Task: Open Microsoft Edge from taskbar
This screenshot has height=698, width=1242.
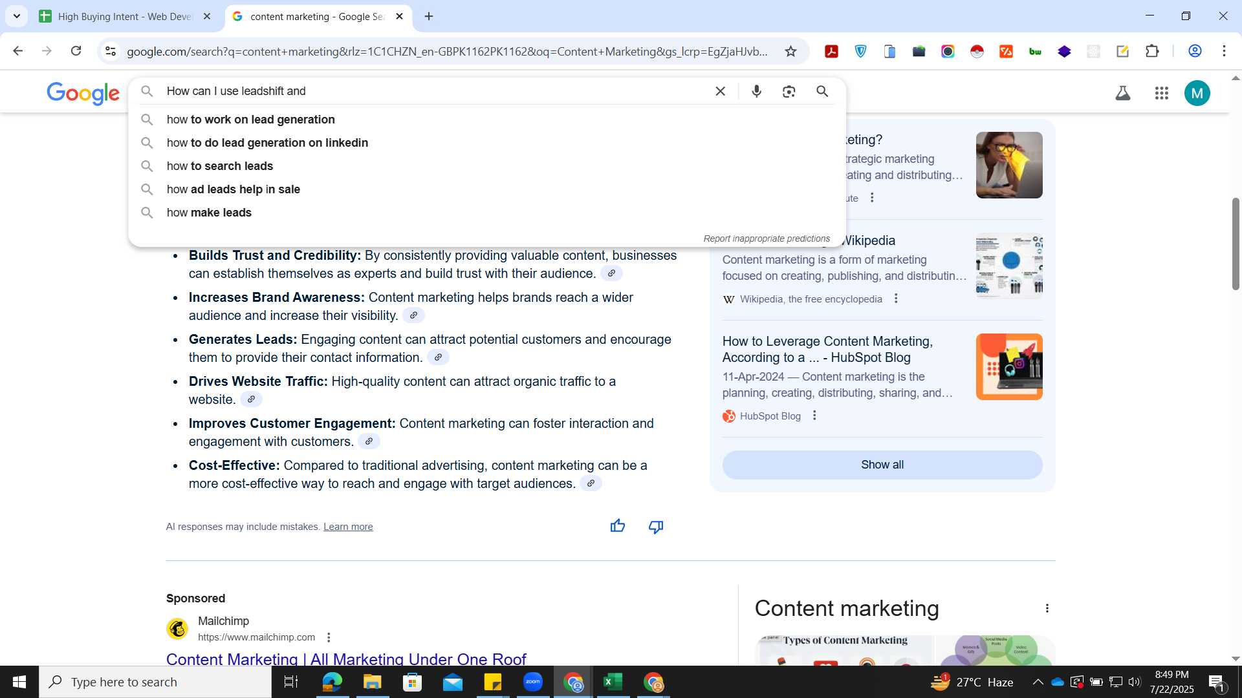Action: tap(332, 682)
